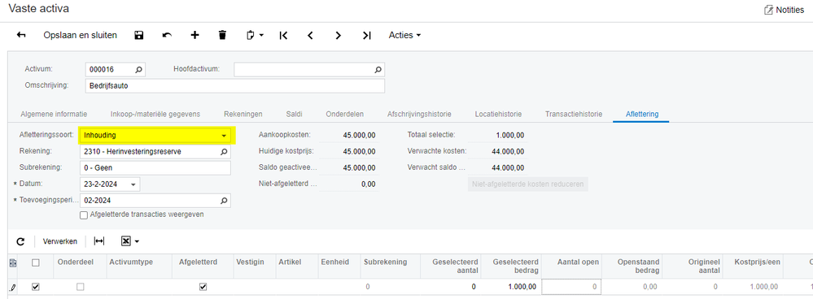
Task: Select the Aflettering tab
Action: [x=642, y=114]
